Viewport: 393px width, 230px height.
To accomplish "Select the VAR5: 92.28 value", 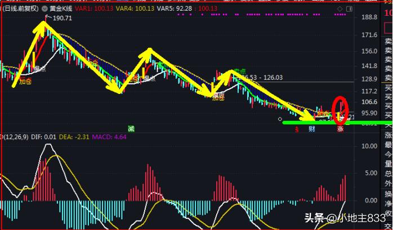I will pyautogui.click(x=175, y=9).
